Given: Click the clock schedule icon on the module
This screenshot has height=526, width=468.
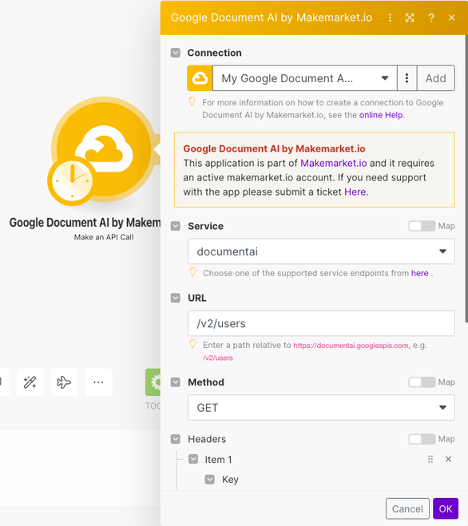Looking at the screenshot, I should (x=72, y=181).
